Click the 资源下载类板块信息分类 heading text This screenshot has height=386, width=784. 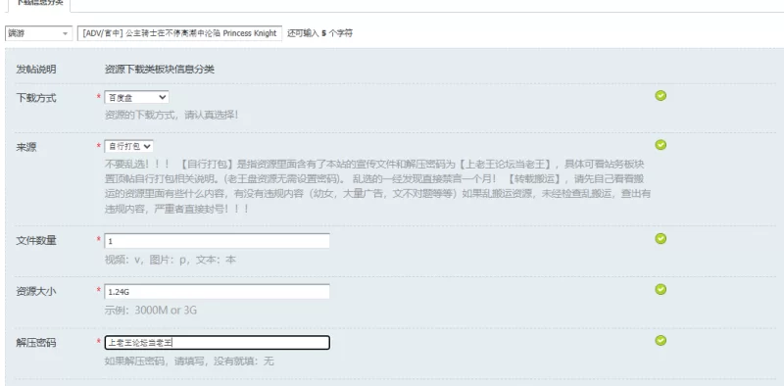[160, 70]
